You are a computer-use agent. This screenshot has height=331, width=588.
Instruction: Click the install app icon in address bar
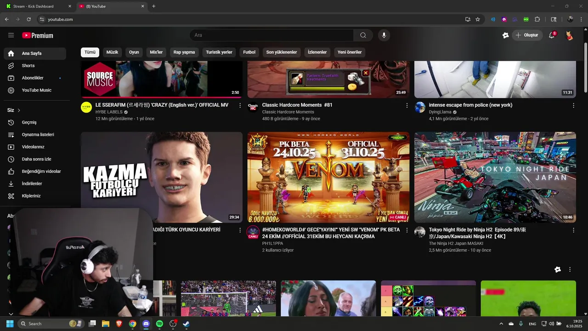coord(468,19)
